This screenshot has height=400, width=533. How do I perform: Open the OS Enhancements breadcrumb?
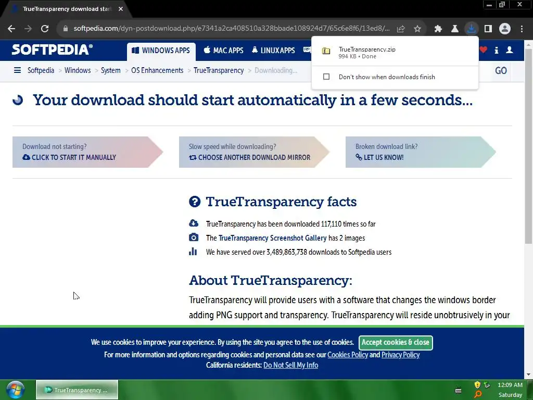[x=157, y=70]
